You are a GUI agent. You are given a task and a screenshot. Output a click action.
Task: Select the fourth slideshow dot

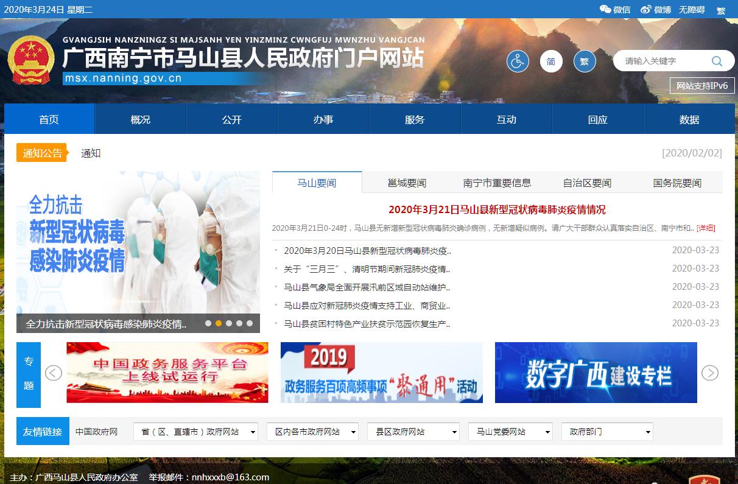point(239,323)
